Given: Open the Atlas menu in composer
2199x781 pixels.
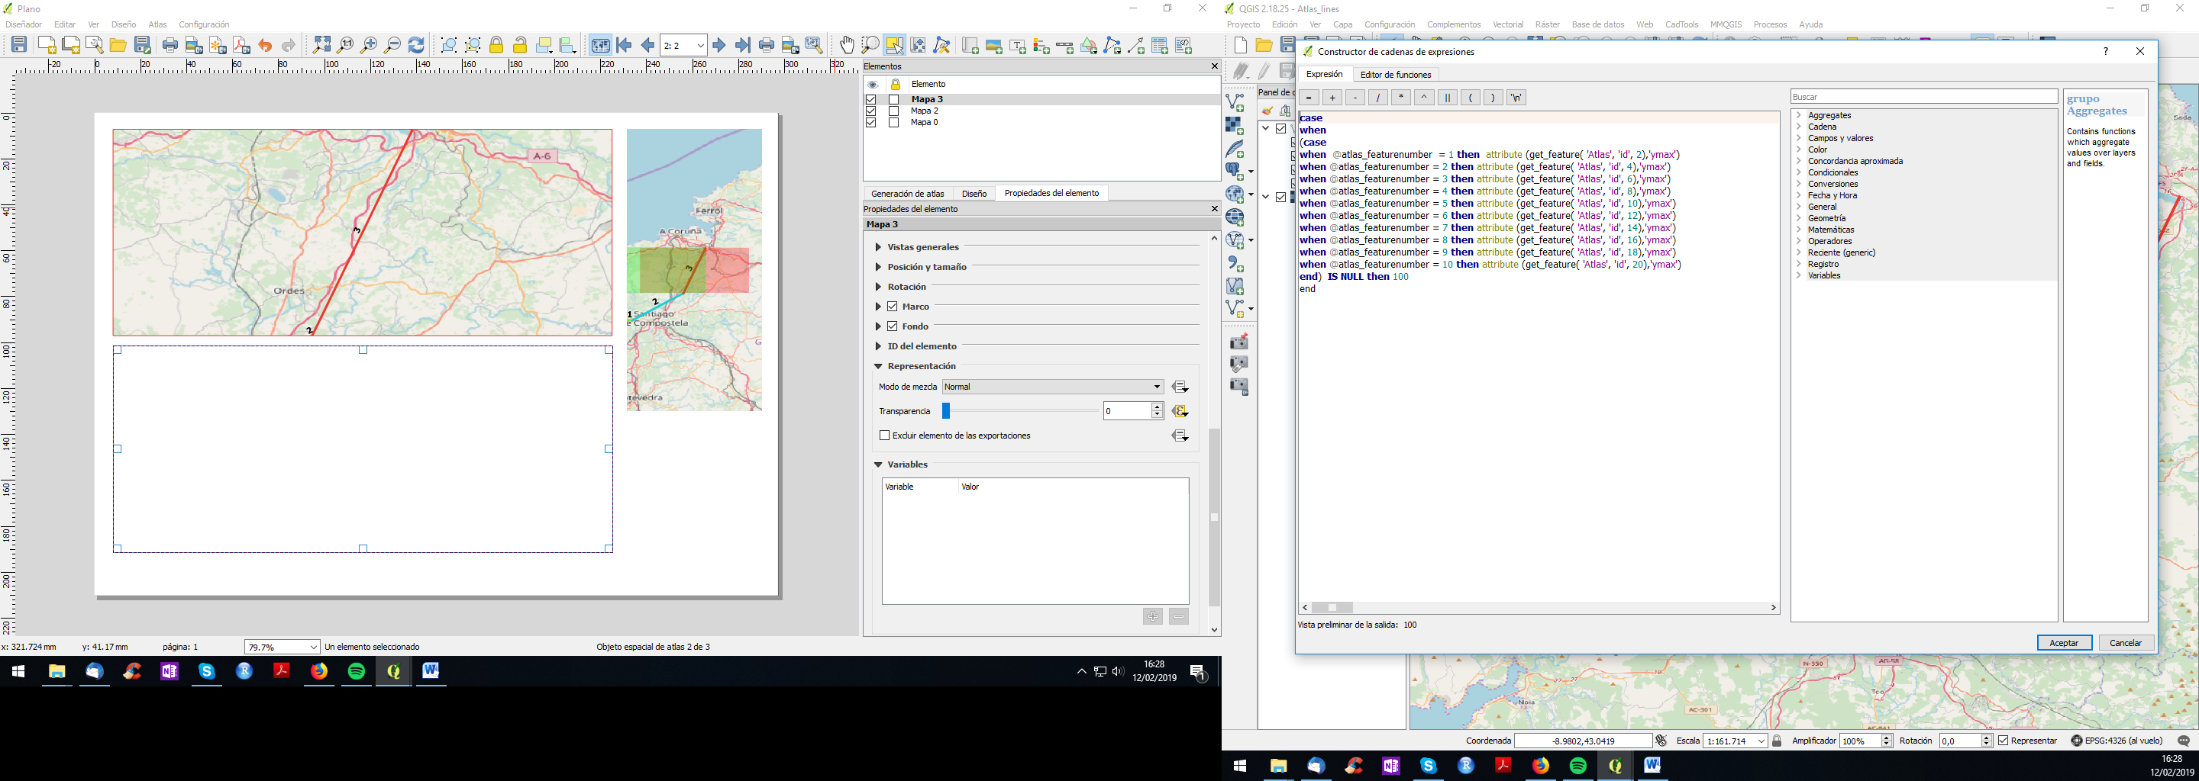Looking at the screenshot, I should (157, 24).
